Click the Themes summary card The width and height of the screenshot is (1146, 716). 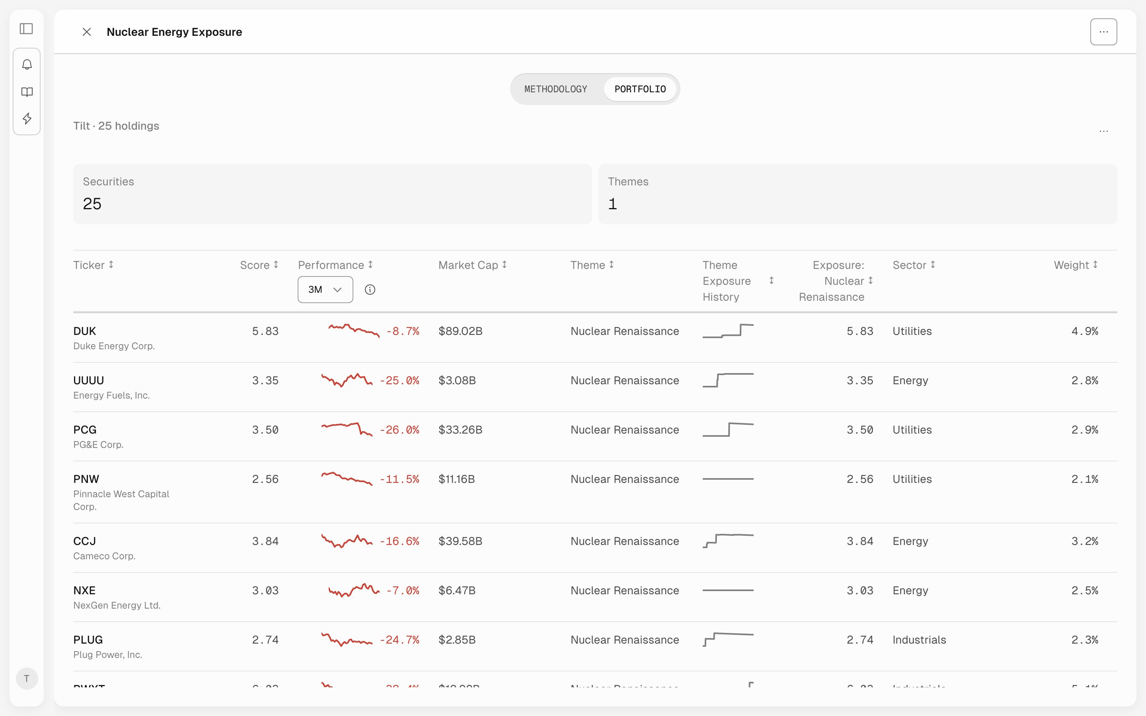[x=858, y=194]
